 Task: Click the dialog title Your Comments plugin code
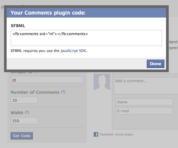(48, 13)
